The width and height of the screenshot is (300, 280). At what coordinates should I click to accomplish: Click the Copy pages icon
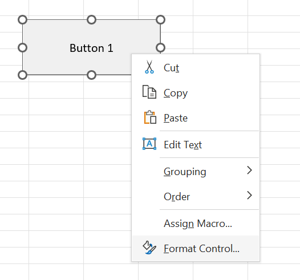coord(149,92)
